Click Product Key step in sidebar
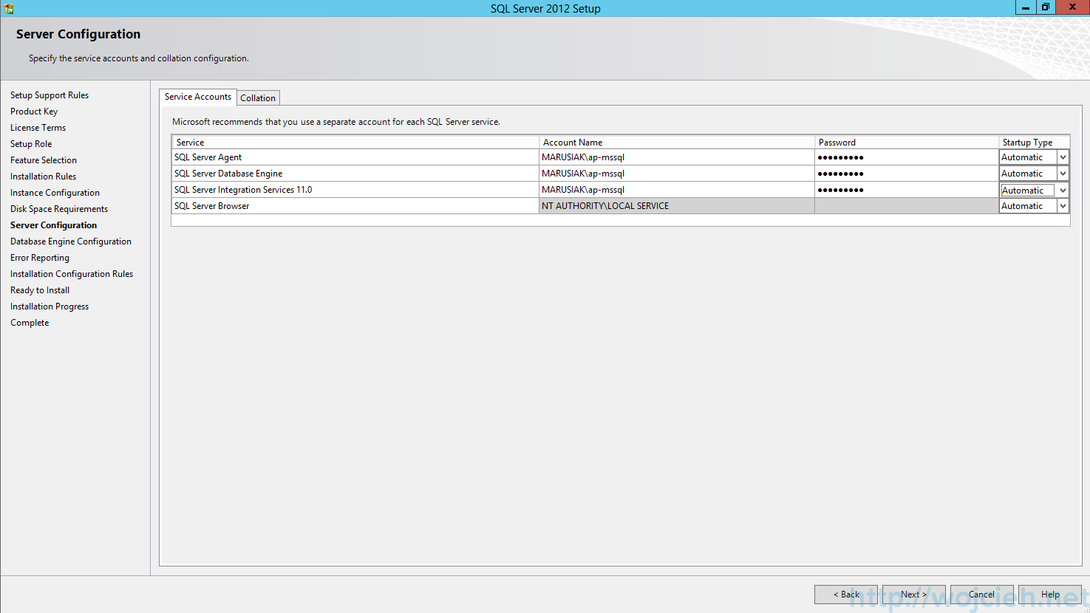This screenshot has width=1090, height=613. point(34,112)
